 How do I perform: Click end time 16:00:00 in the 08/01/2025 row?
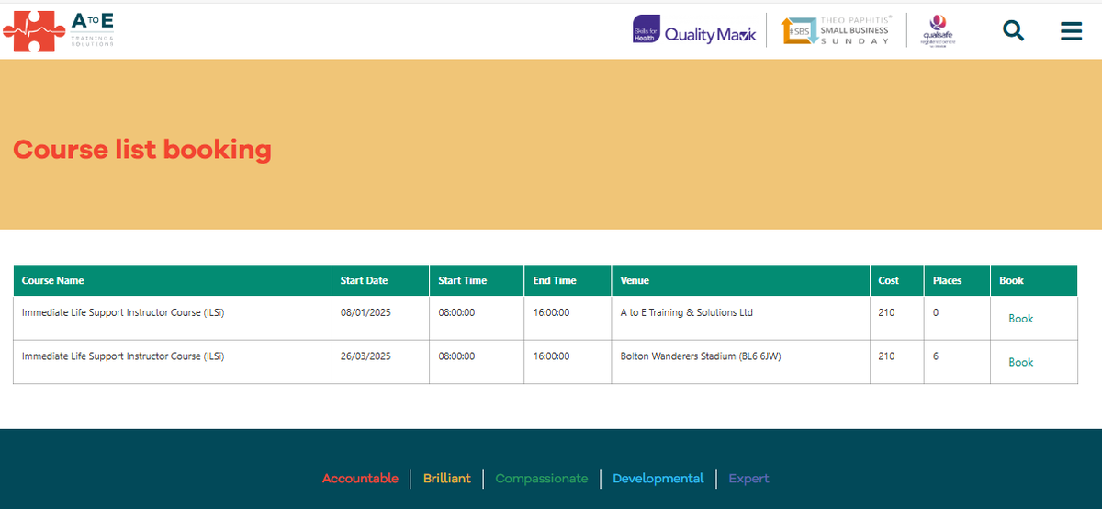click(551, 312)
